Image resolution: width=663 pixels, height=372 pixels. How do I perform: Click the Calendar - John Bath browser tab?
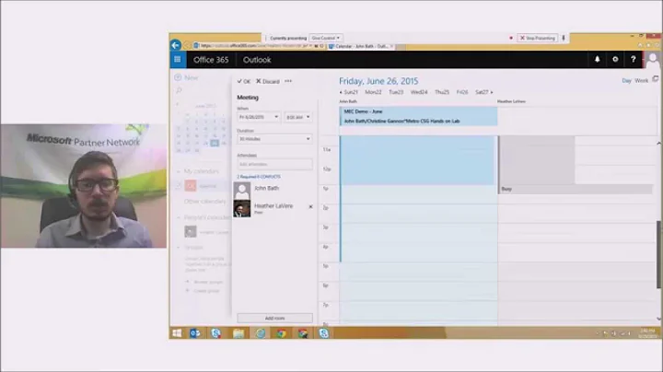pos(362,46)
